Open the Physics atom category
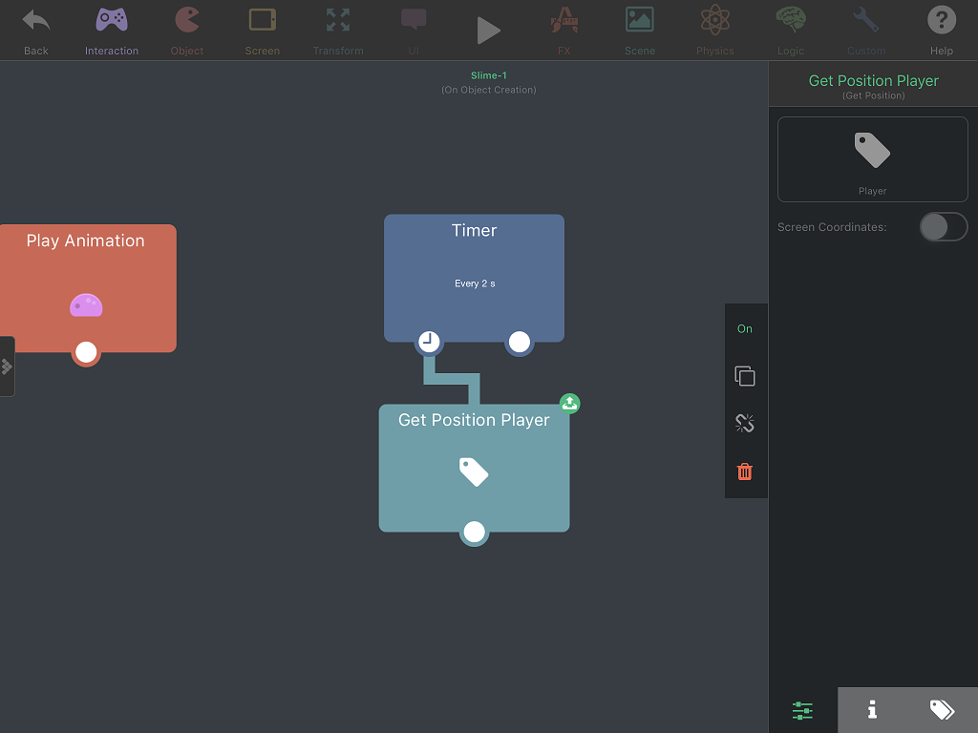 tap(714, 31)
